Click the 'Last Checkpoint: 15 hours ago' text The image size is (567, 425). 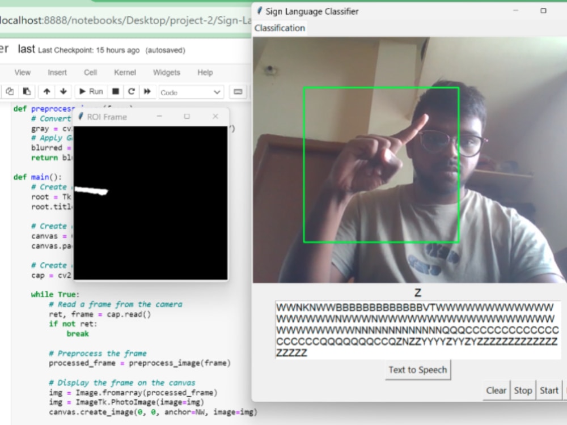click(x=88, y=50)
